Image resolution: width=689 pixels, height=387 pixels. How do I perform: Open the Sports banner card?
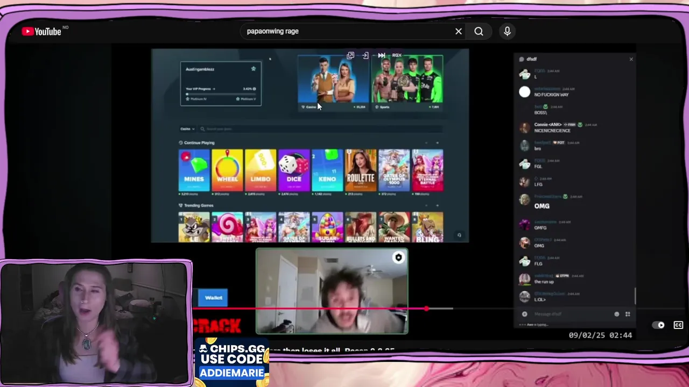(407, 83)
